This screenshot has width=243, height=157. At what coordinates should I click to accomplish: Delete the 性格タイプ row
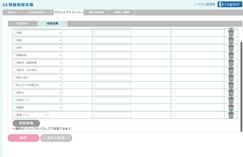coord(231,100)
